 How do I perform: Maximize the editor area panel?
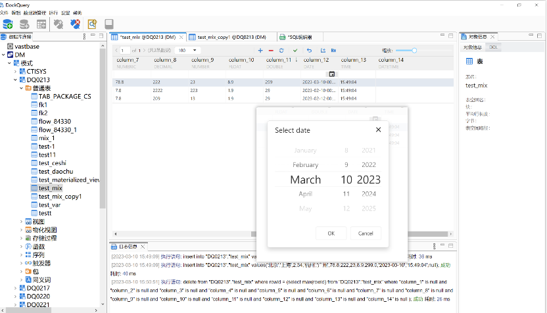tap(451, 36)
